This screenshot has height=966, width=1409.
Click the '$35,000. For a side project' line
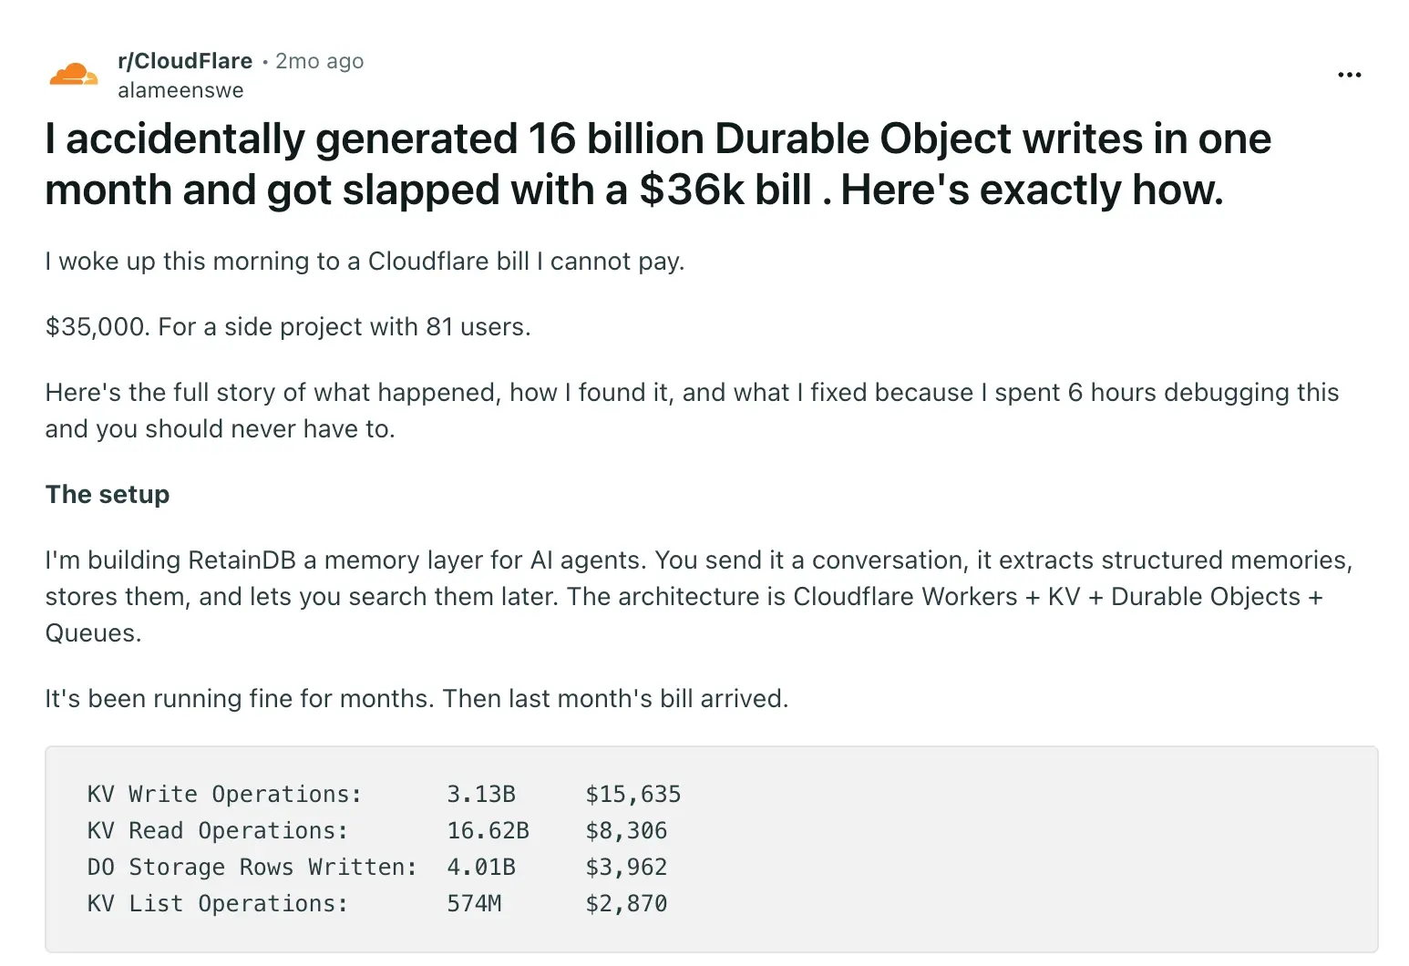tap(288, 327)
